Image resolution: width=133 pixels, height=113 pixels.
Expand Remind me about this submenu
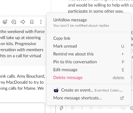click(89, 54)
